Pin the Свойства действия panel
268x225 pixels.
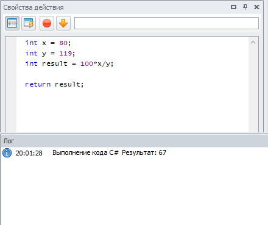click(x=245, y=7)
